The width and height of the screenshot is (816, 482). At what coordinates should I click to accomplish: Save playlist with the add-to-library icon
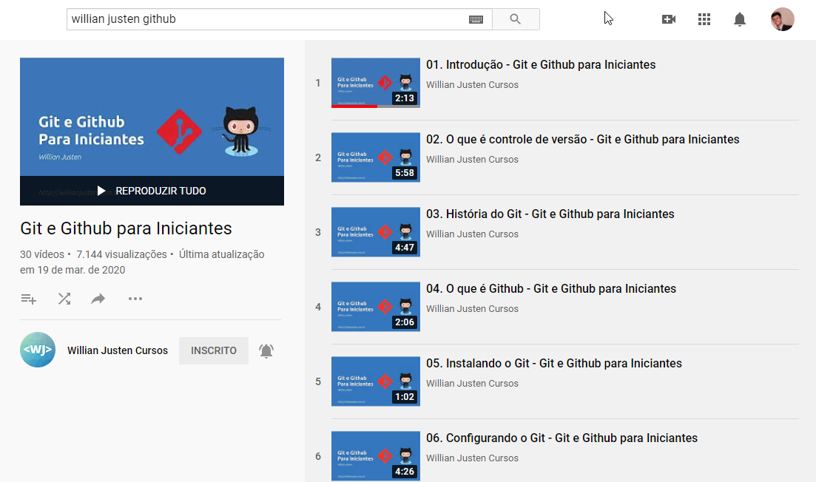coord(29,299)
